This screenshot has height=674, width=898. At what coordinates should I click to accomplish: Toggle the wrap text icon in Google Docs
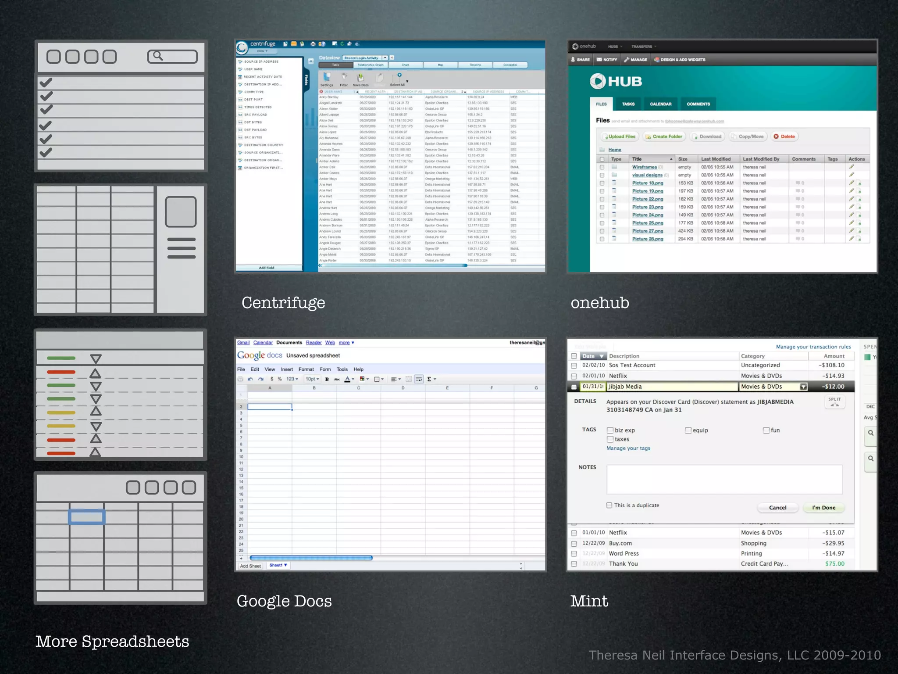419,379
